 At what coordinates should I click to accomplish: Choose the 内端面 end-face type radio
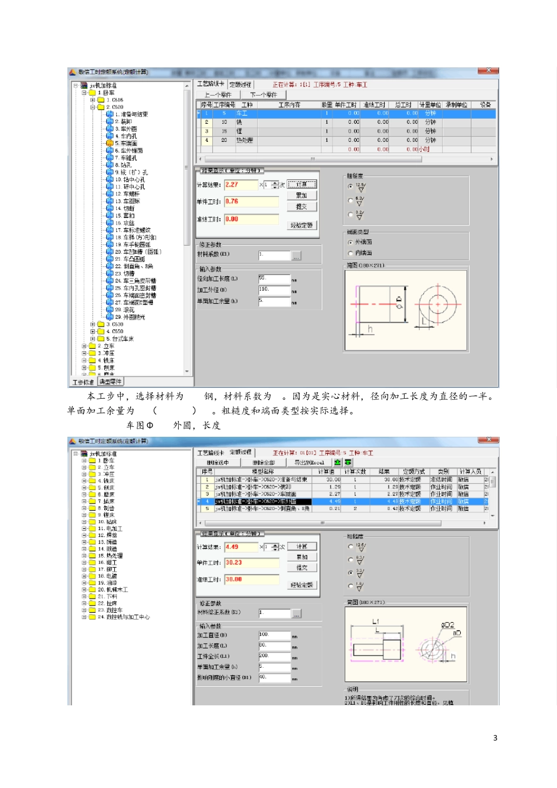(351, 253)
